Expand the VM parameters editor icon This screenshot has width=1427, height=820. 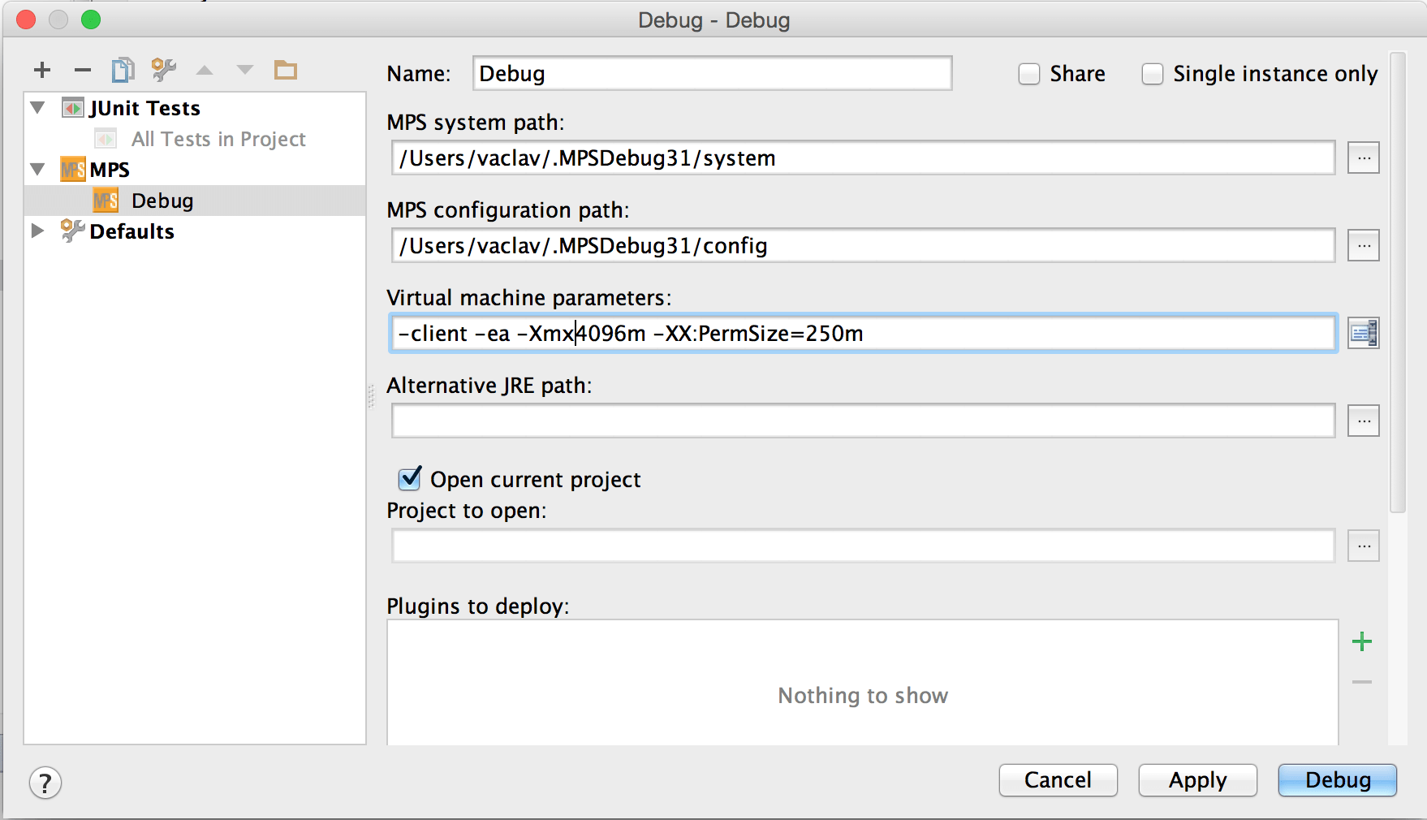tap(1364, 333)
